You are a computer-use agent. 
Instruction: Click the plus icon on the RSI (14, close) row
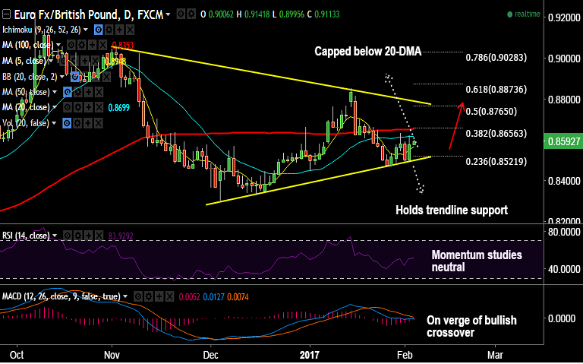coord(88,236)
